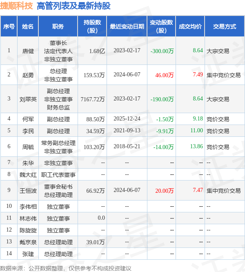Screen dimensions: 245x272
Task: Click the 成交均价 column header
Action: click(x=190, y=27)
